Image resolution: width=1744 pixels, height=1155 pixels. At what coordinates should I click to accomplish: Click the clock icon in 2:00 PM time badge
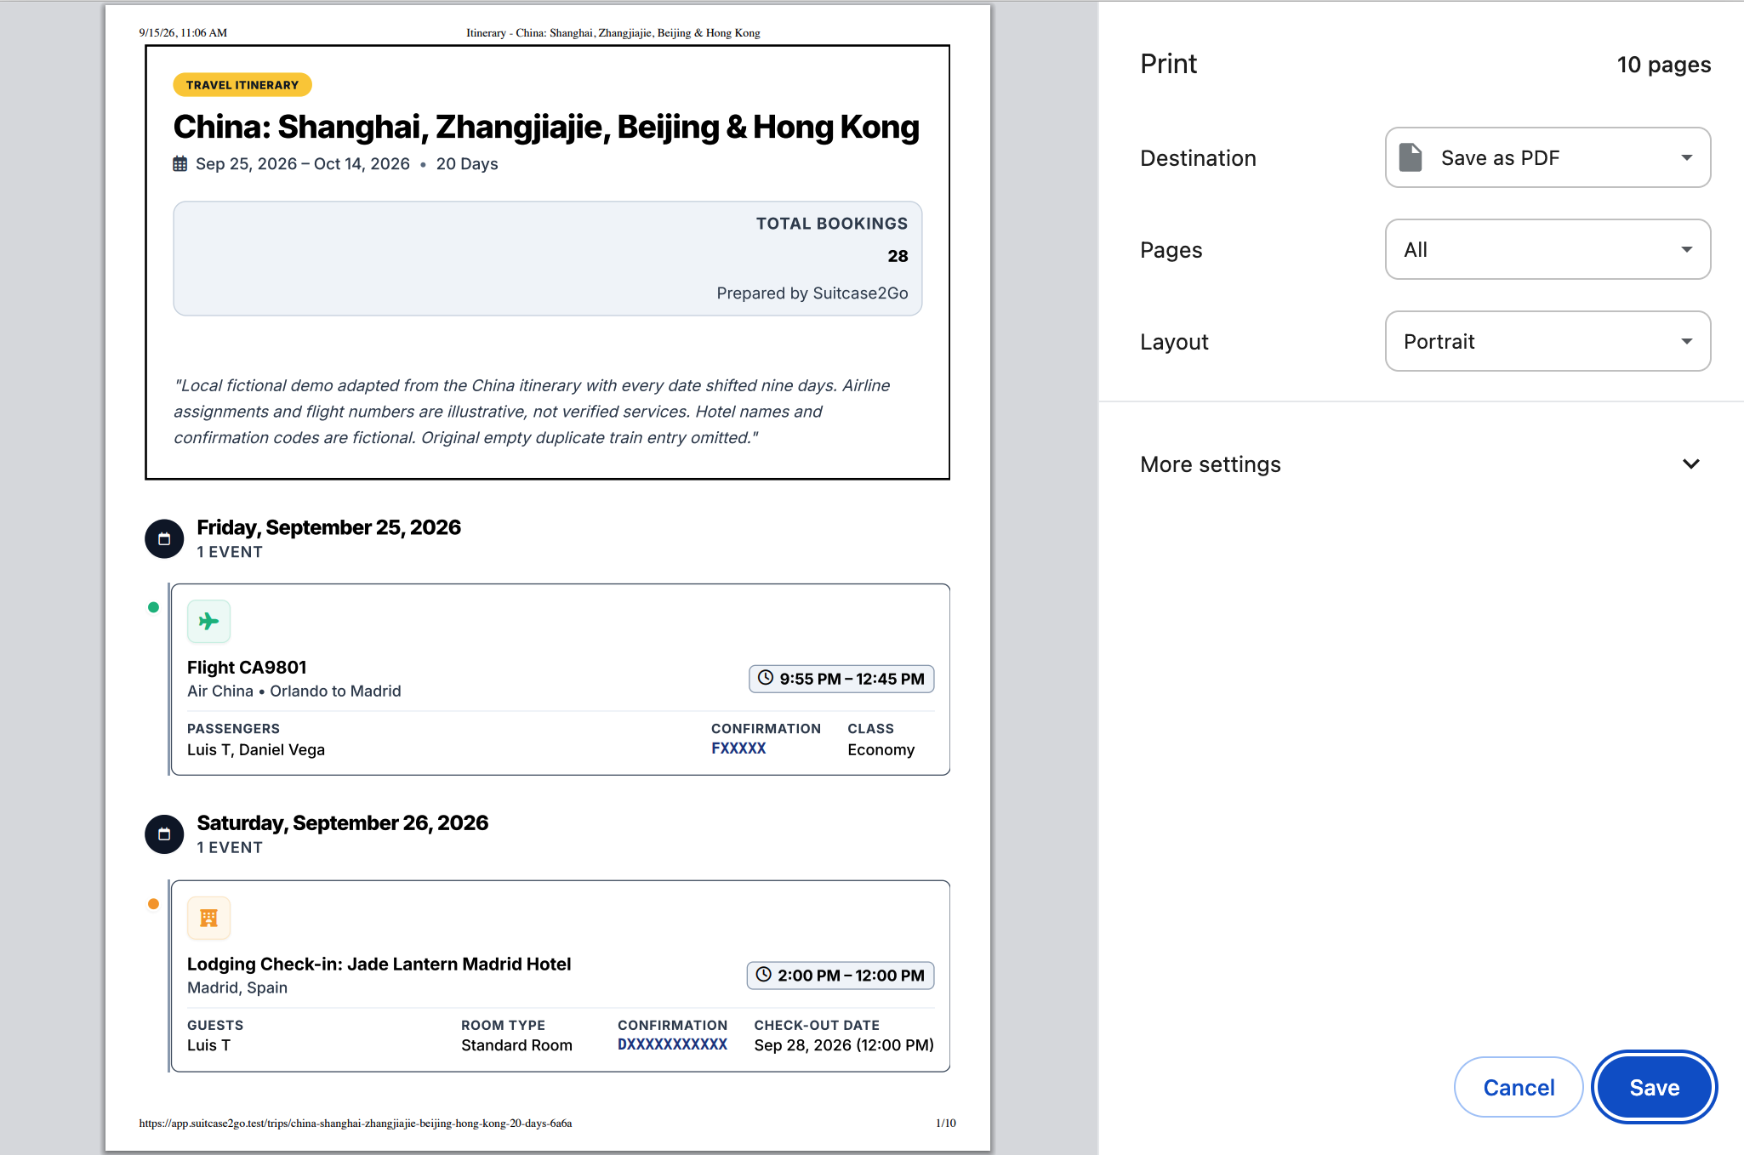(764, 975)
